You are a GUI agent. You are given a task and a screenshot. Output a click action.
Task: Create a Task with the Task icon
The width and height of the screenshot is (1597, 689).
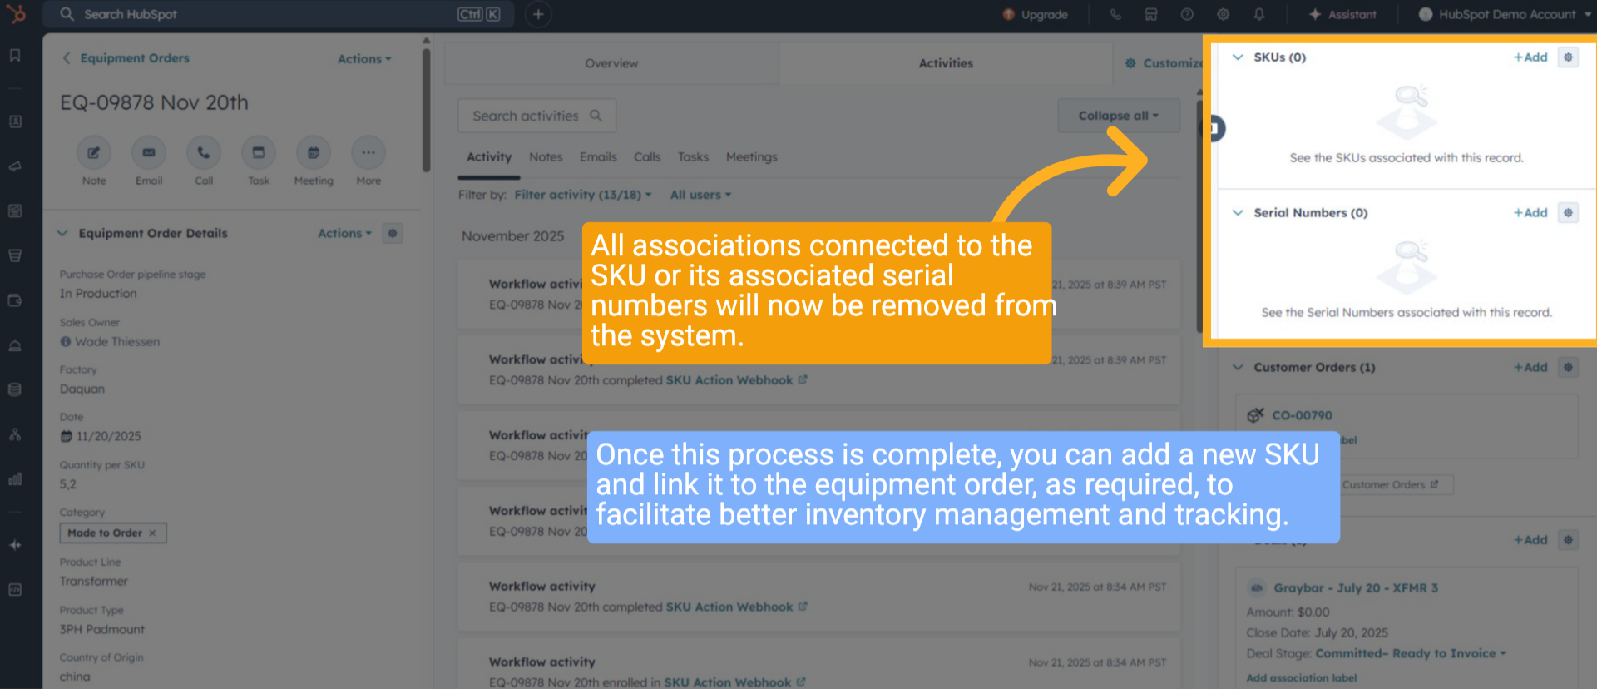pyautogui.click(x=259, y=153)
